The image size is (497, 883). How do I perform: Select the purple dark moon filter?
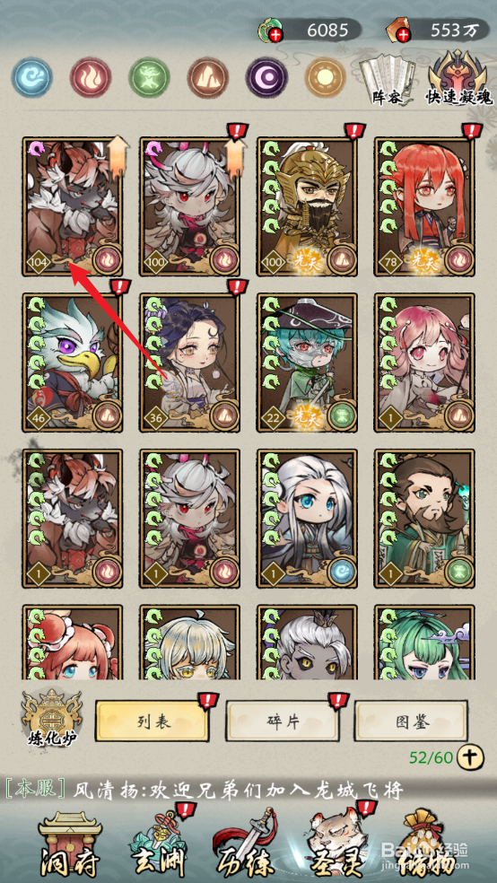coord(266,77)
